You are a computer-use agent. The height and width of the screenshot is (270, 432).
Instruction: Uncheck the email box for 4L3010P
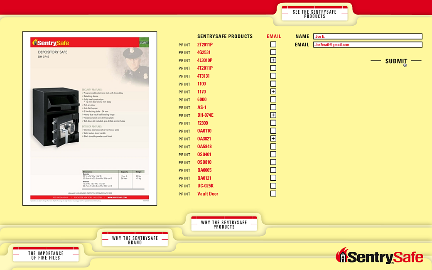pyautogui.click(x=273, y=60)
